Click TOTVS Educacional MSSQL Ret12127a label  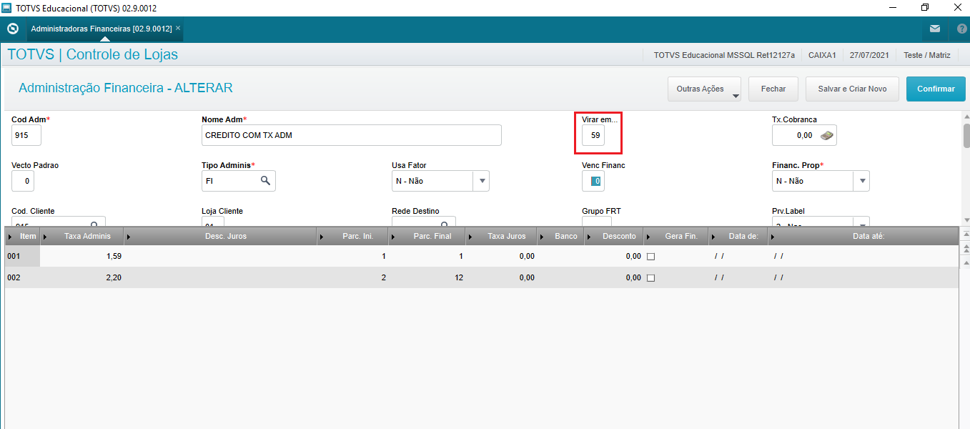(x=724, y=55)
